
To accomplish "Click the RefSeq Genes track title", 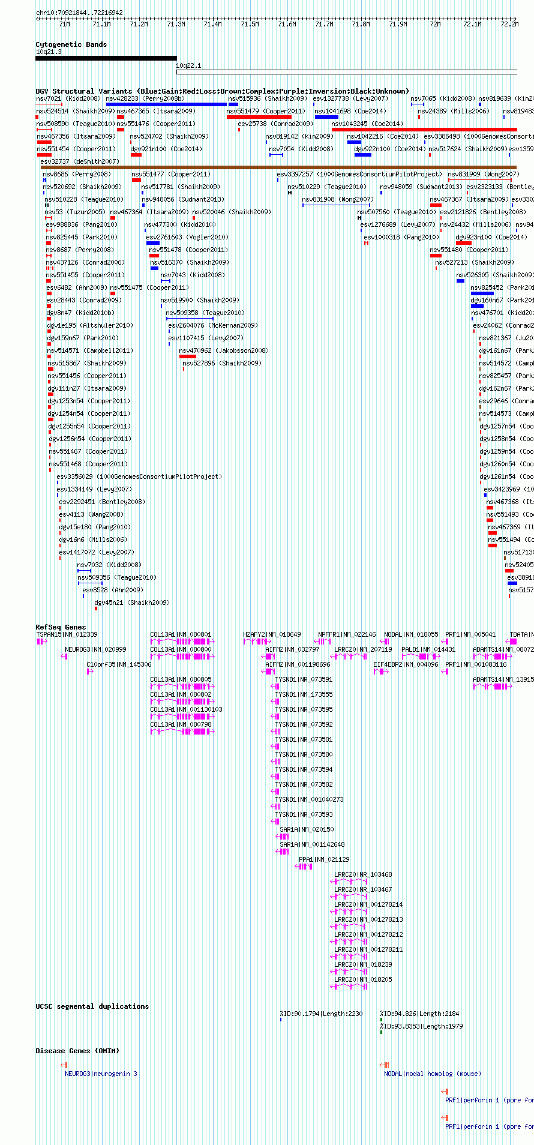I will point(61,627).
